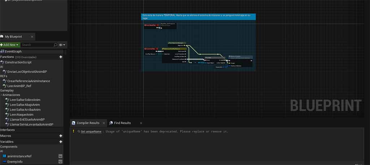Select the EnemyInfo variable
370x165 pixels.
click(x=15, y=162)
